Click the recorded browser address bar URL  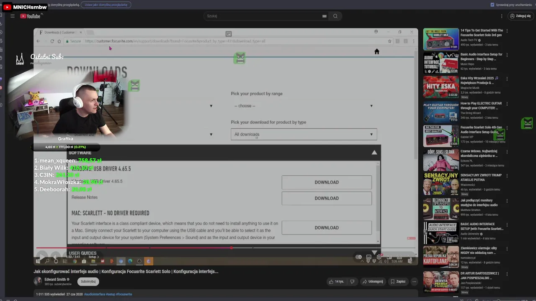tap(175, 41)
